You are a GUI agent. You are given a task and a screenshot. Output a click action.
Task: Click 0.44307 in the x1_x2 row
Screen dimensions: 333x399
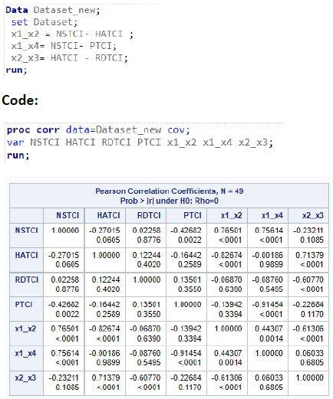pyautogui.click(x=269, y=329)
